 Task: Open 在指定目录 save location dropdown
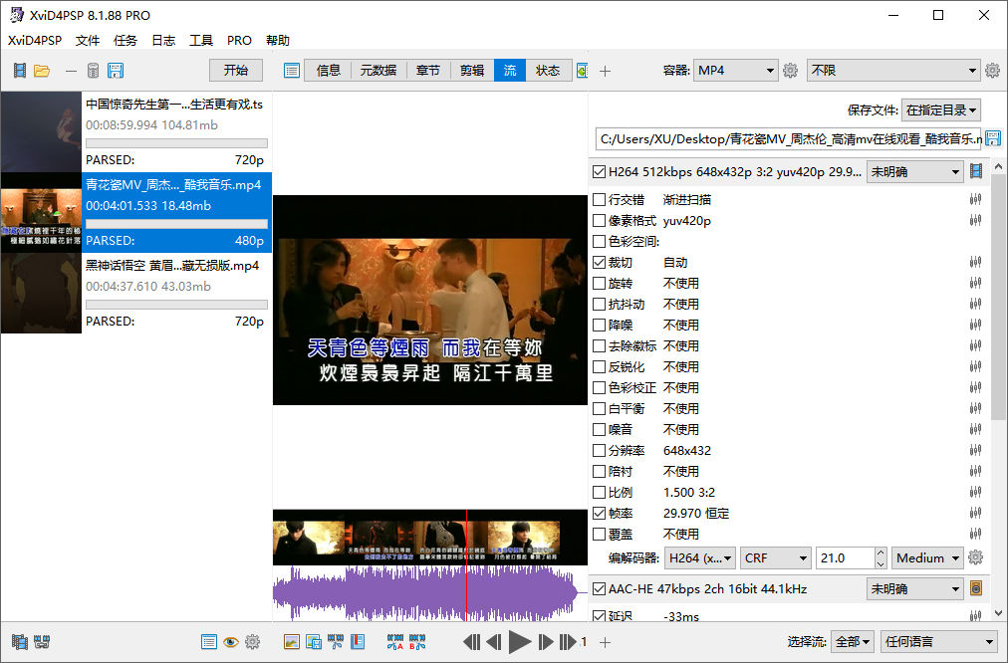point(940,110)
